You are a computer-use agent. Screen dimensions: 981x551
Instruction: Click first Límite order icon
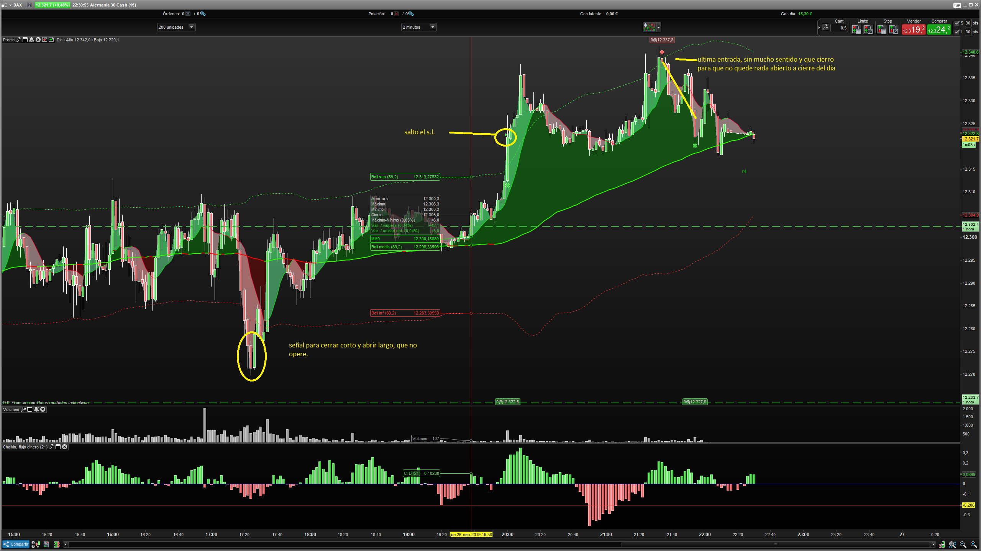tap(856, 29)
